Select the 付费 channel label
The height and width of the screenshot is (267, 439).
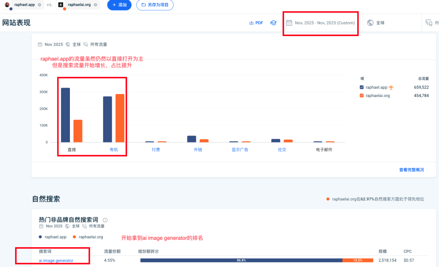click(156, 150)
